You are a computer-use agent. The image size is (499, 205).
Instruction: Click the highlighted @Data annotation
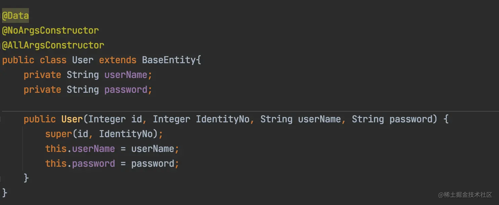tap(15, 16)
